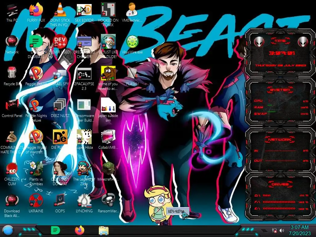Launch Peggle Nights Deluxe shortcut

36,105
